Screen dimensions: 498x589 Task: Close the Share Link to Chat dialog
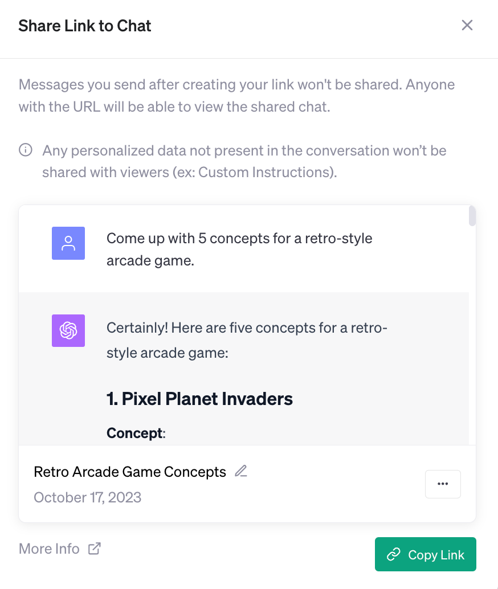(x=467, y=26)
